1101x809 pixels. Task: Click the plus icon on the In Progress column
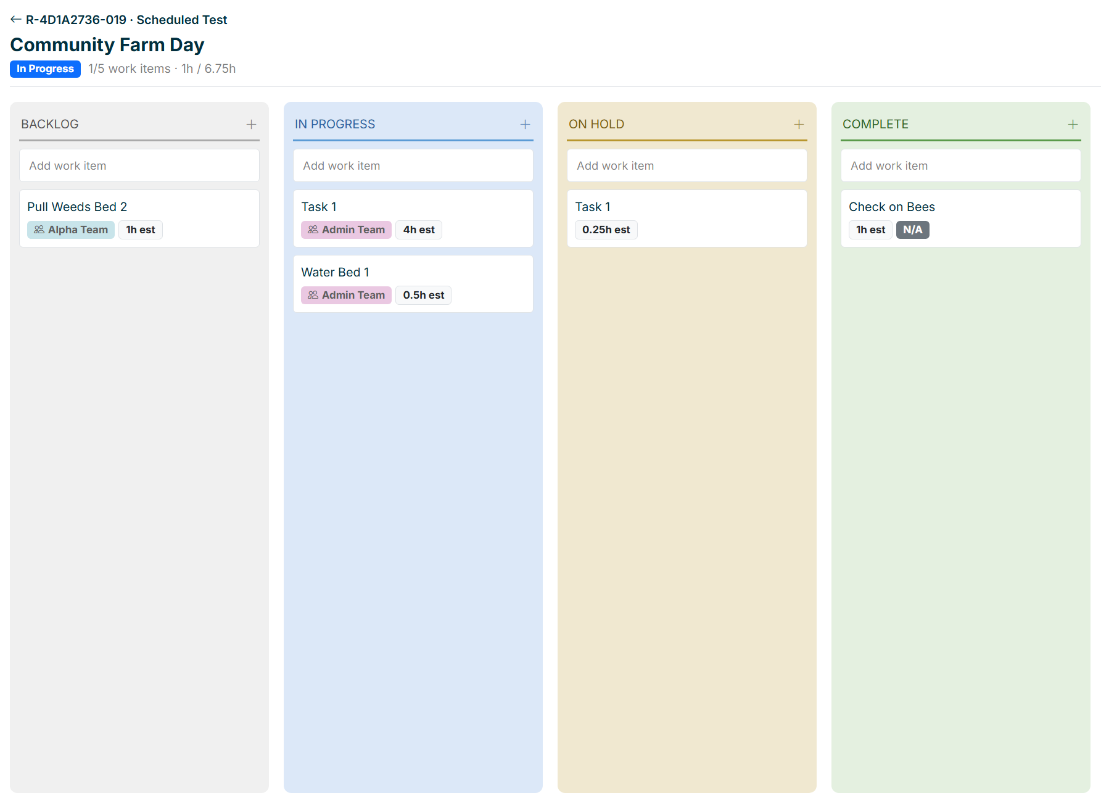(x=526, y=124)
